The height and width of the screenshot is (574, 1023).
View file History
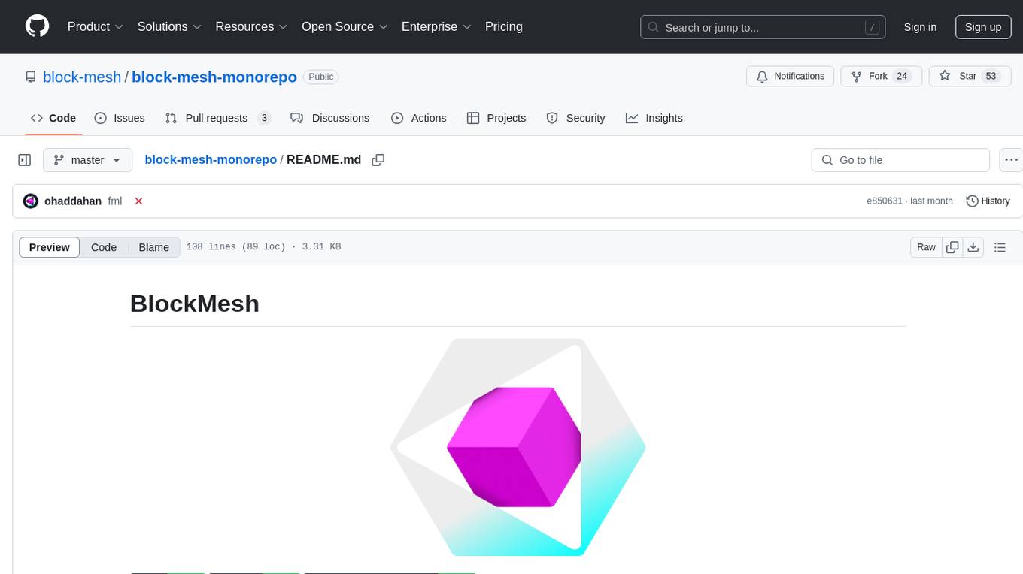click(x=988, y=201)
